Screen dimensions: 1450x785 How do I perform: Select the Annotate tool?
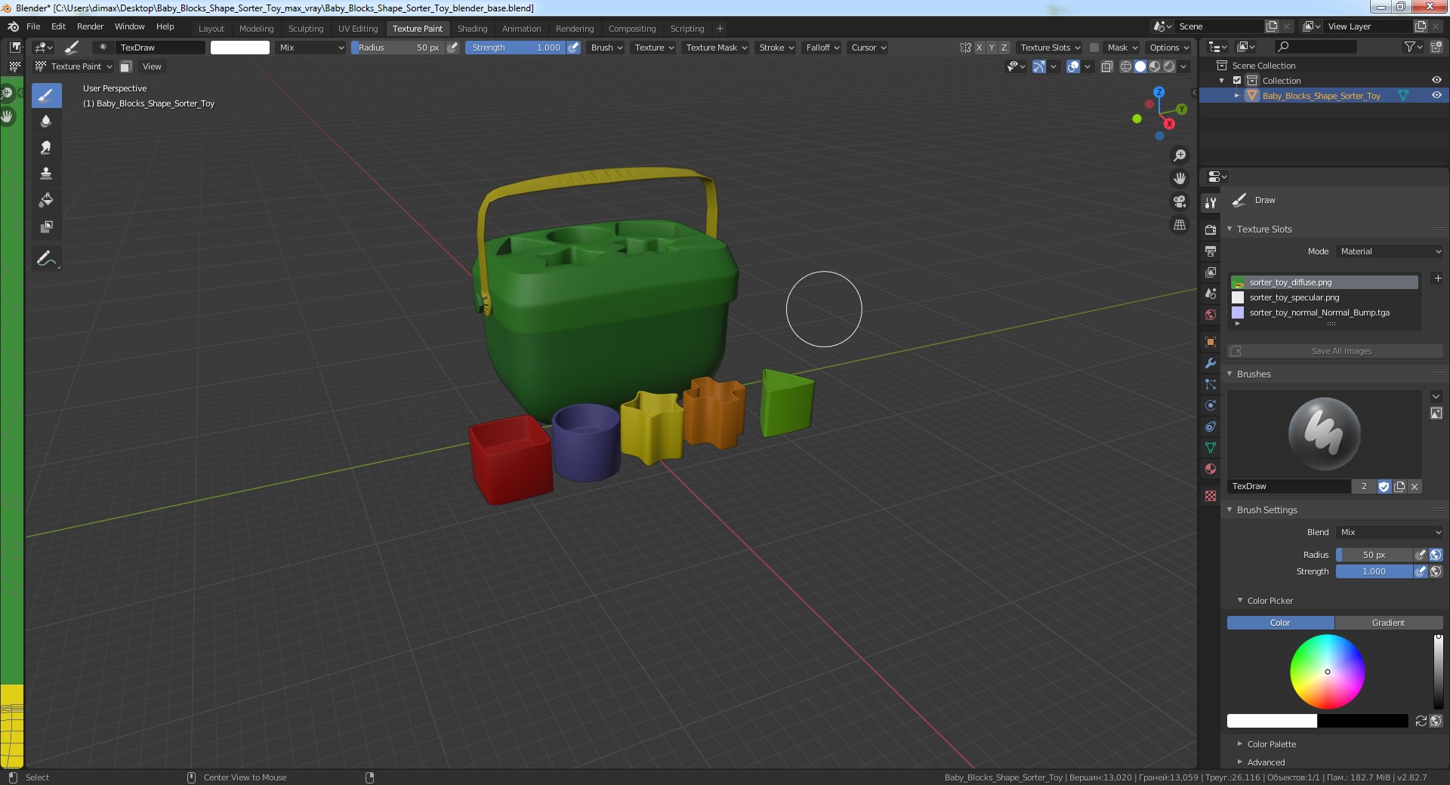click(x=46, y=258)
